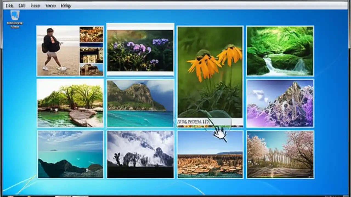This screenshot has height=197, width=351.
Task: Toggle selection of the waterfall photo
Action: point(280,51)
